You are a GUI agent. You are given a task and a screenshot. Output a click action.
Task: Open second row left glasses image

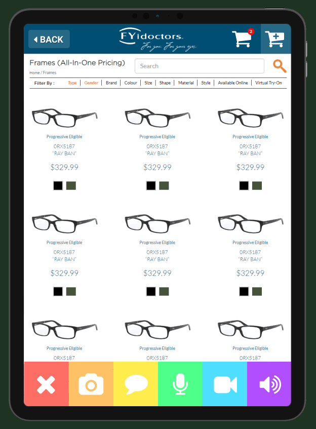(65, 224)
